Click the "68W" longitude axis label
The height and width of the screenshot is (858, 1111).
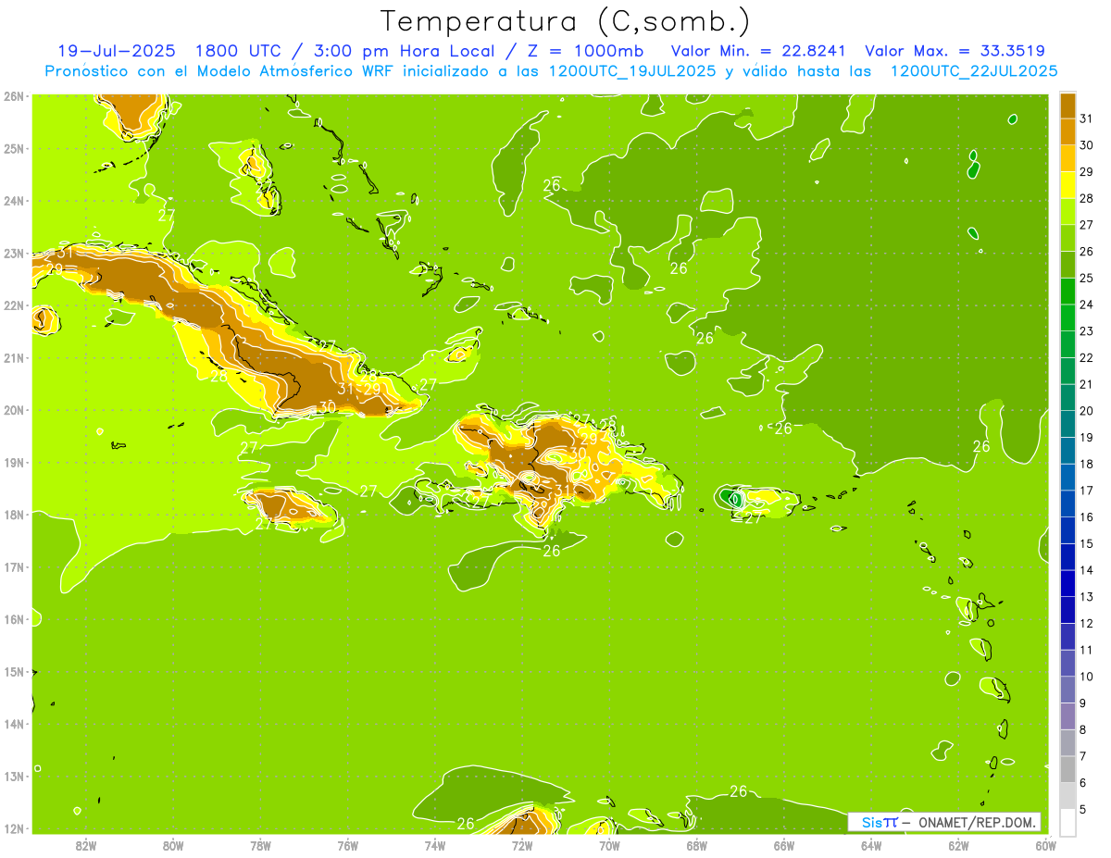point(697,844)
